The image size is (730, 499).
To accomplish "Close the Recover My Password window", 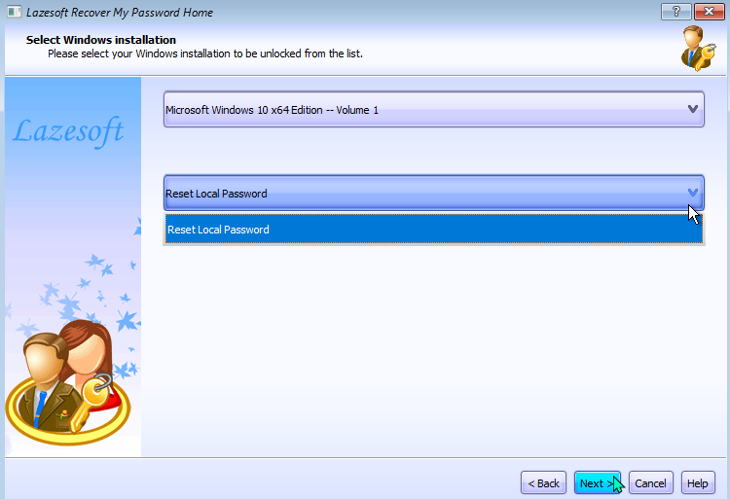I will tap(709, 11).
